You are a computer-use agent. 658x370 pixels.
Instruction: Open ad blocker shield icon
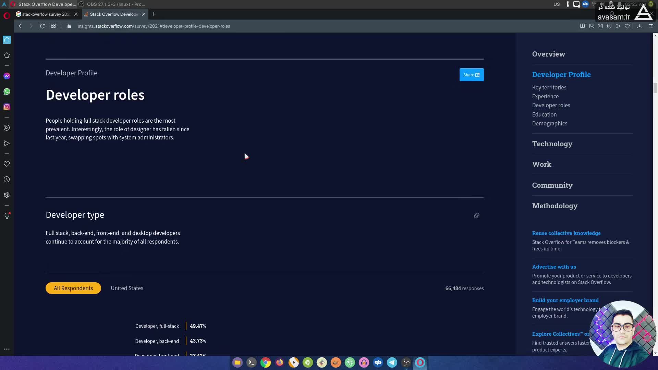click(609, 26)
